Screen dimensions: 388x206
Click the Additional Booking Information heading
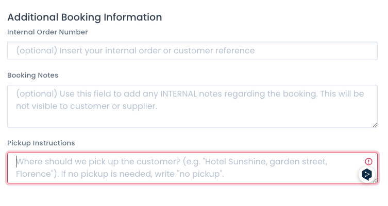point(85,17)
